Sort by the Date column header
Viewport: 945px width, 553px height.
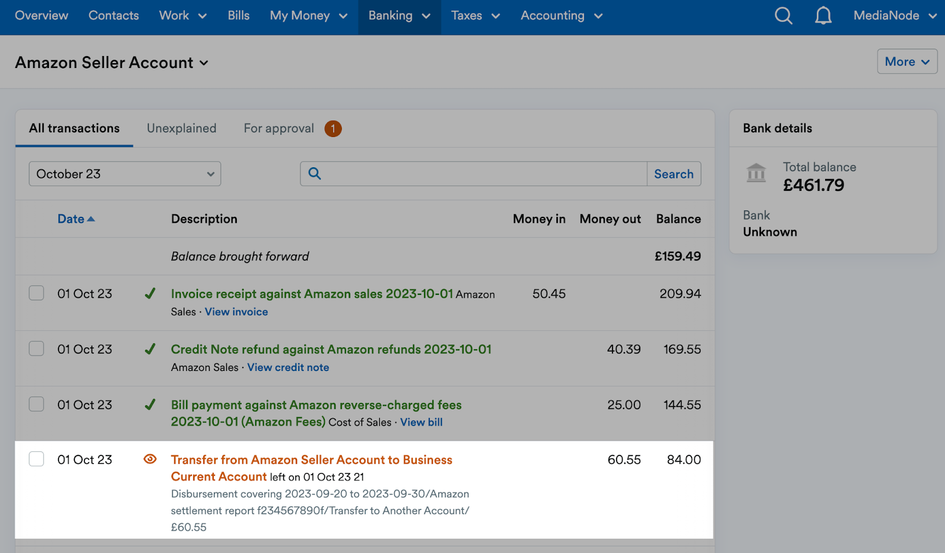click(x=76, y=219)
